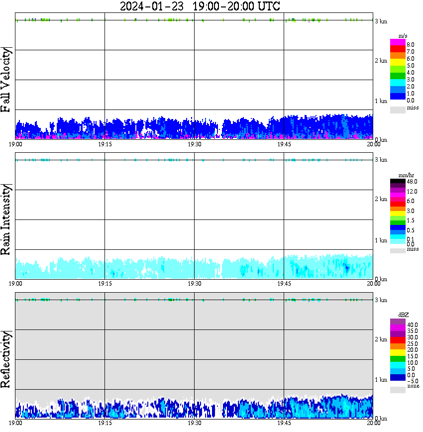
Task: Select the dark blue 0.0 m/s swatch
Action: pyautogui.click(x=398, y=97)
